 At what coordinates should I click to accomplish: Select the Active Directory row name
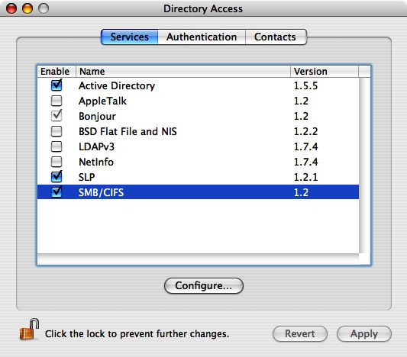[x=117, y=85]
